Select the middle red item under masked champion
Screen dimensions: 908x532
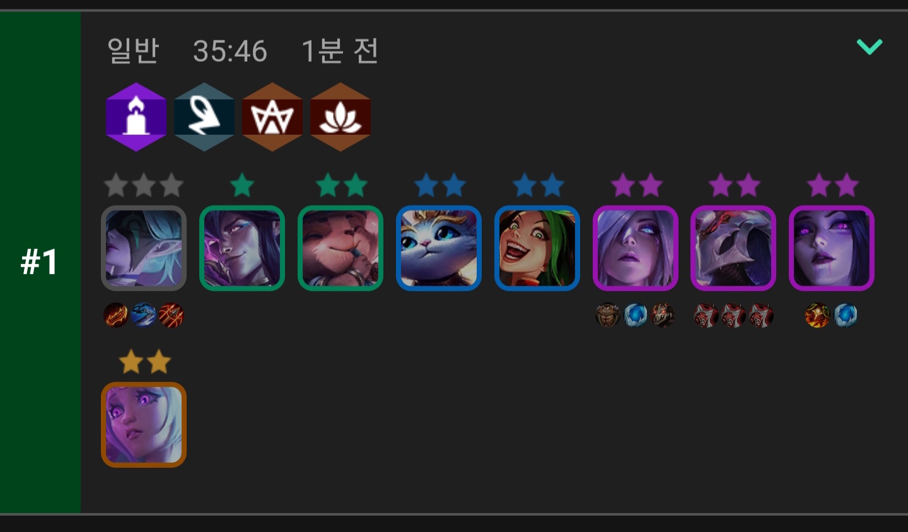pyautogui.click(x=733, y=315)
